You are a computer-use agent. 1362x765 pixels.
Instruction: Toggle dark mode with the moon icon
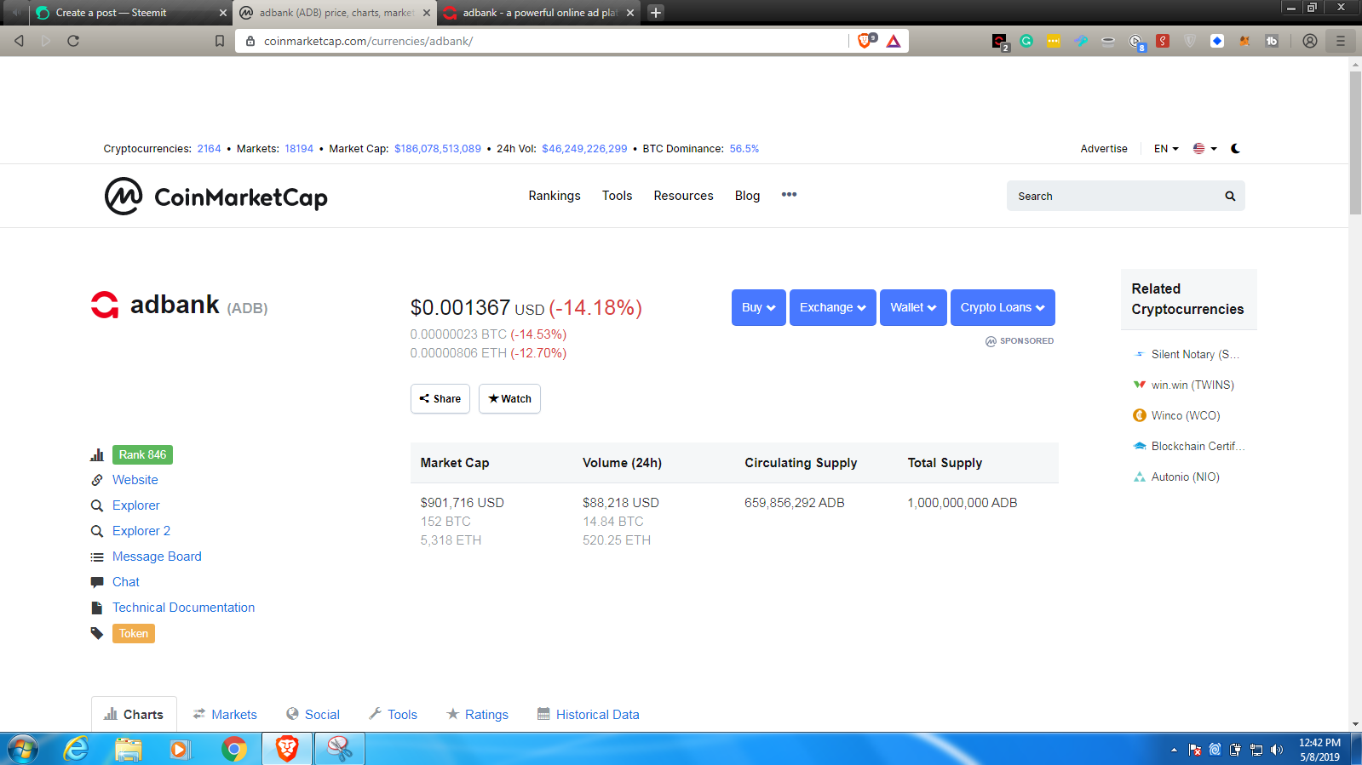pos(1236,148)
